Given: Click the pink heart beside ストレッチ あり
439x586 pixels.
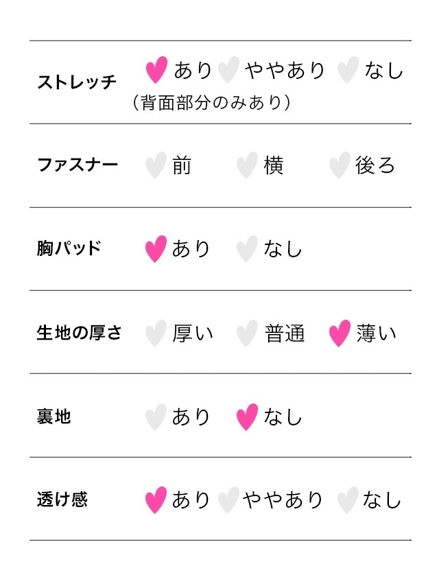Looking at the screenshot, I should point(157,69).
